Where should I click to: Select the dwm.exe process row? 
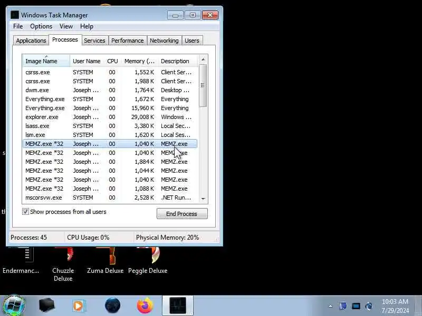click(x=110, y=90)
